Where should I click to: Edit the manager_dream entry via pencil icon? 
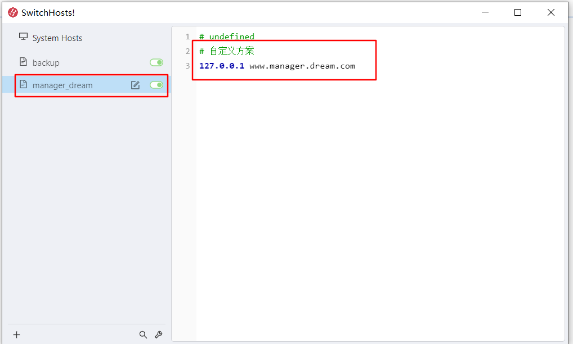(x=135, y=85)
